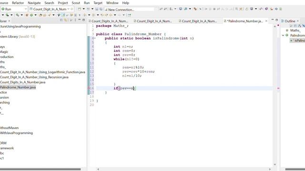Toggle Link with Editor in Explorer

66,20
